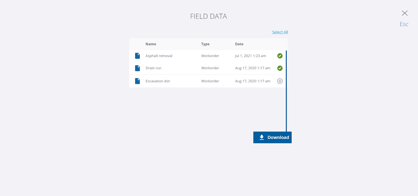
Task: Click Workorder type in Drain run row
Action: tap(210, 68)
